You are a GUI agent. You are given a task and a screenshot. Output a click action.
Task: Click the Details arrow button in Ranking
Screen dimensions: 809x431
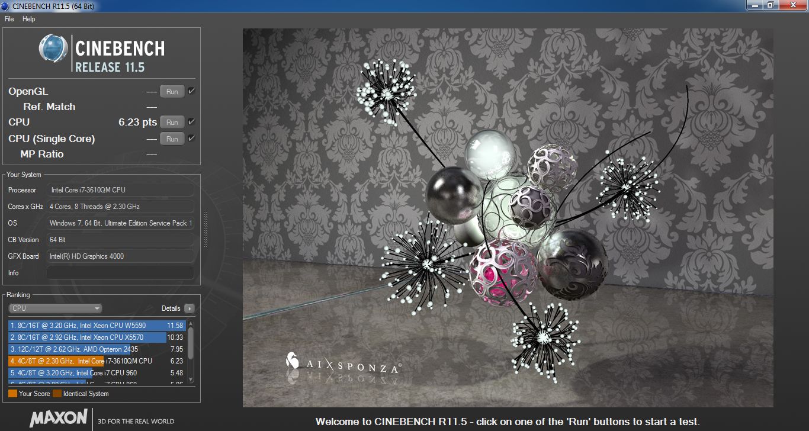189,308
